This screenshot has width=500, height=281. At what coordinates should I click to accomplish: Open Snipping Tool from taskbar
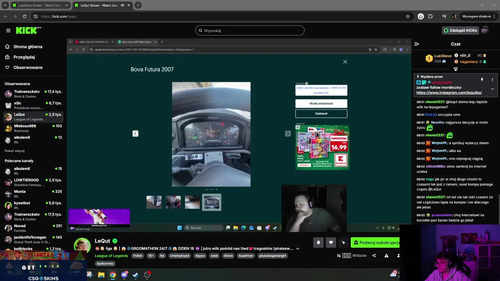(89, 275)
